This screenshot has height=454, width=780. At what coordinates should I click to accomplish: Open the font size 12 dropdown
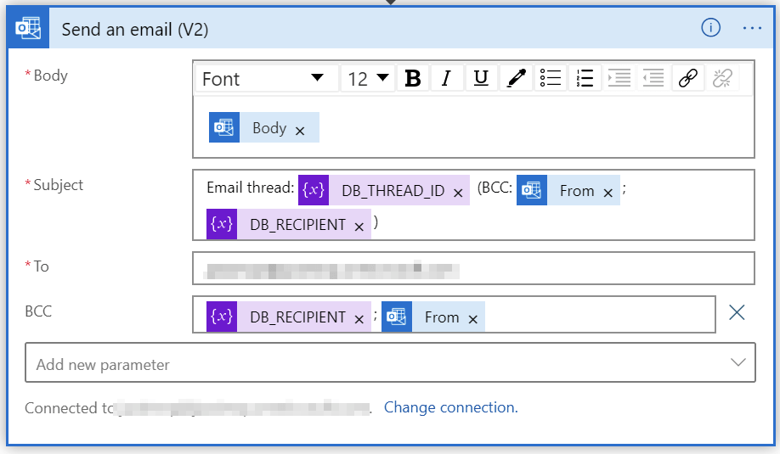pos(368,78)
